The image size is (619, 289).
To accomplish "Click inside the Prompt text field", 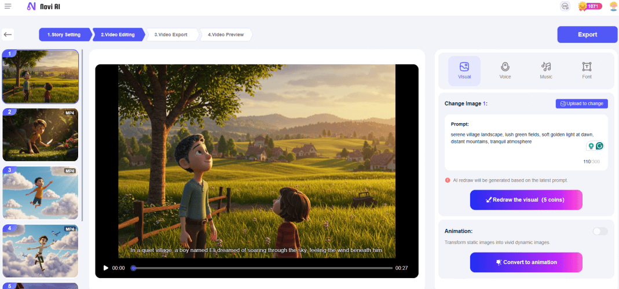I will (x=526, y=142).
